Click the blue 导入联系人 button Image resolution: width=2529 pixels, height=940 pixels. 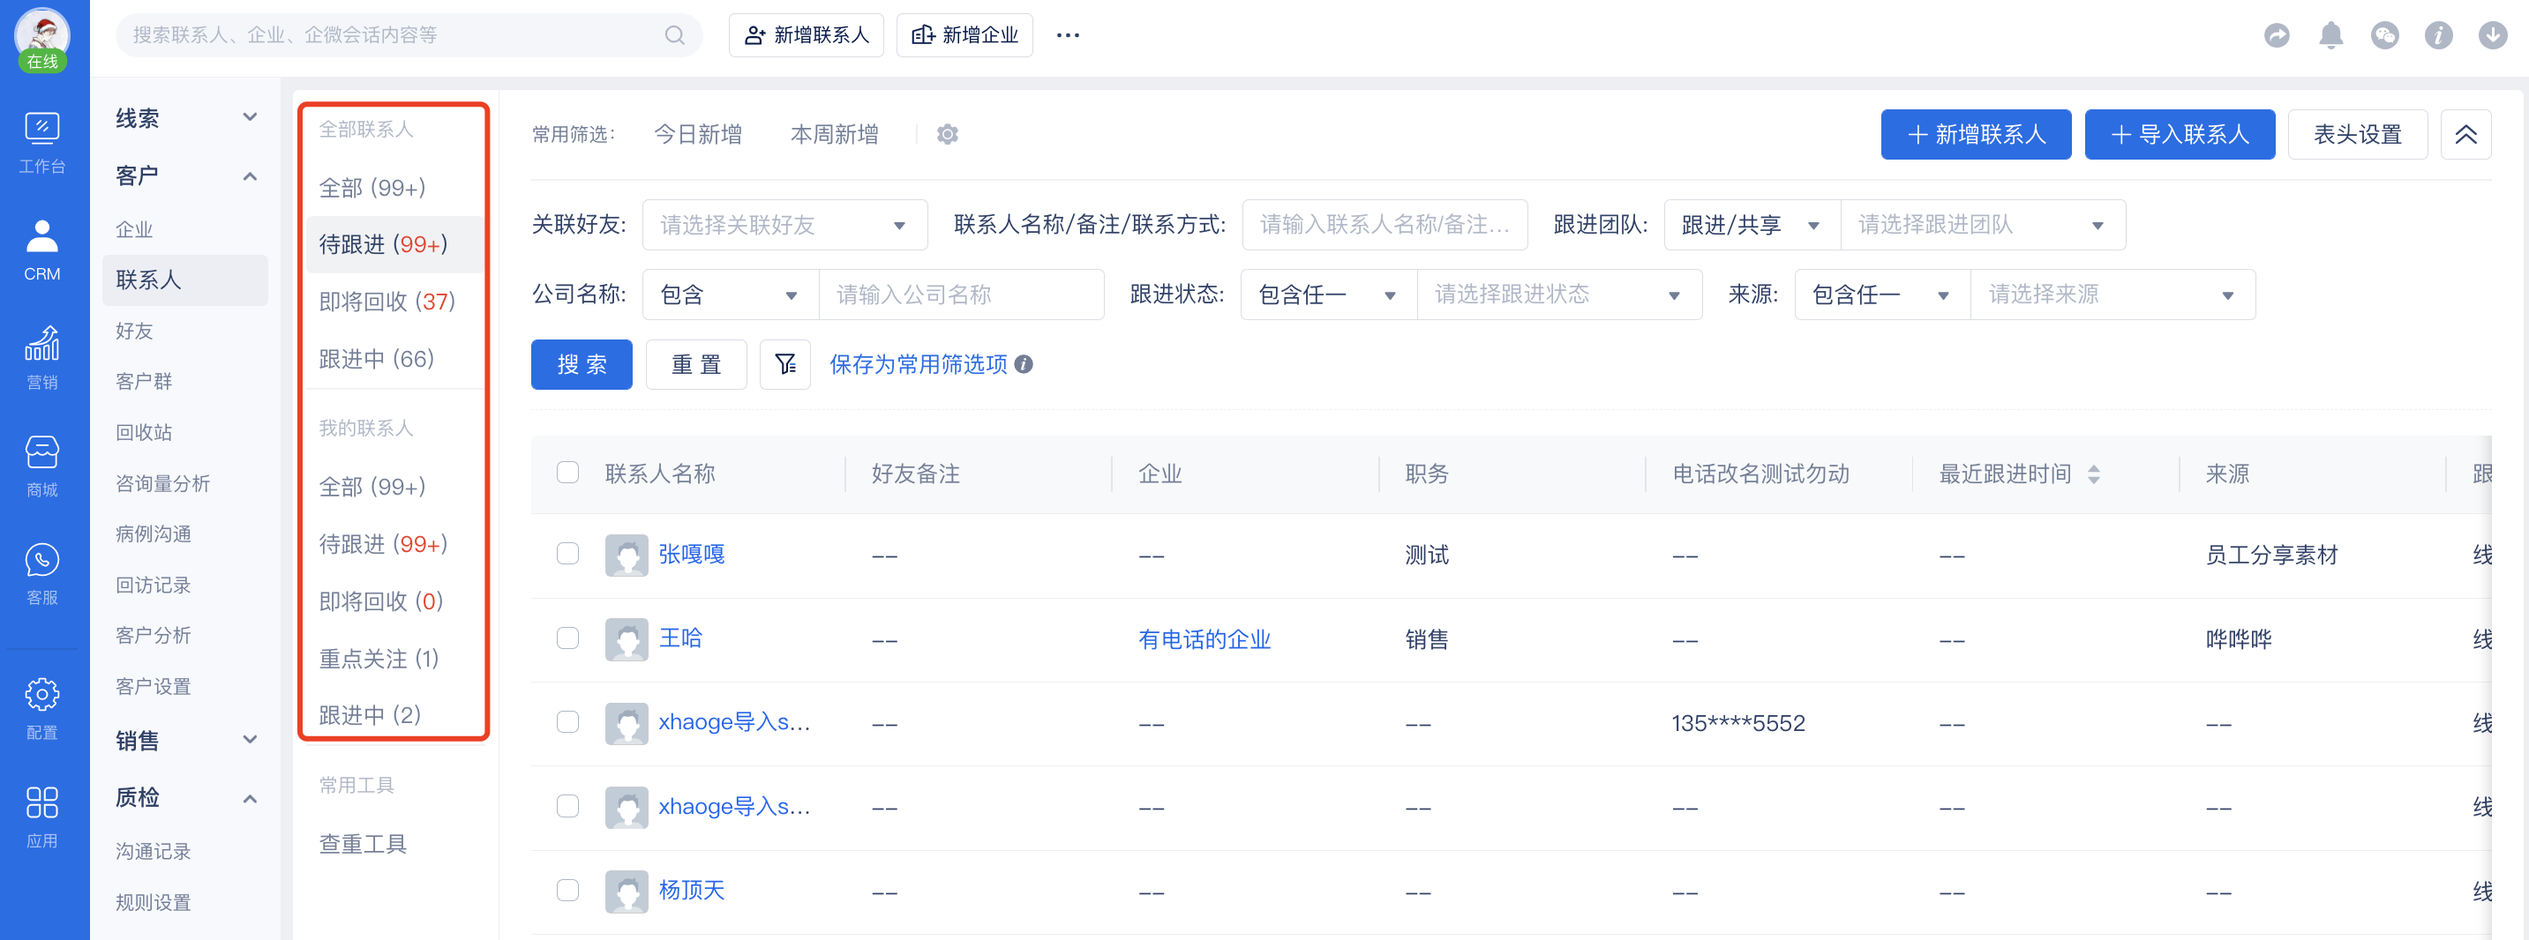click(x=2180, y=134)
